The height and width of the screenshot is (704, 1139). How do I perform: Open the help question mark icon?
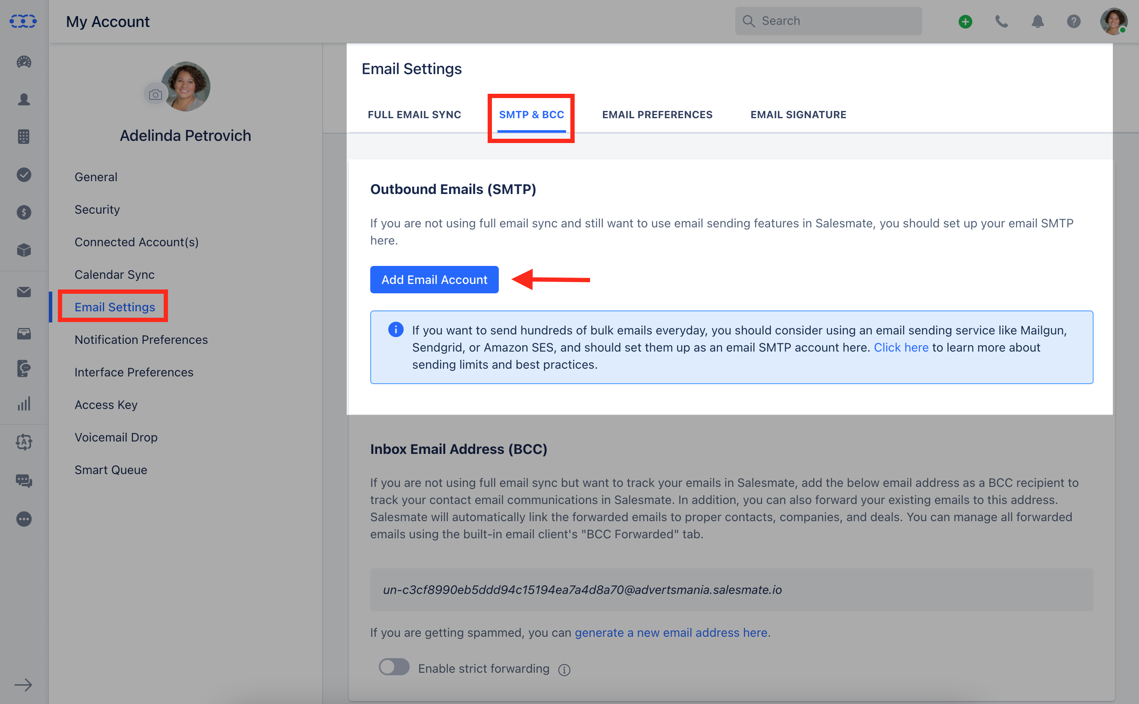coord(1073,21)
